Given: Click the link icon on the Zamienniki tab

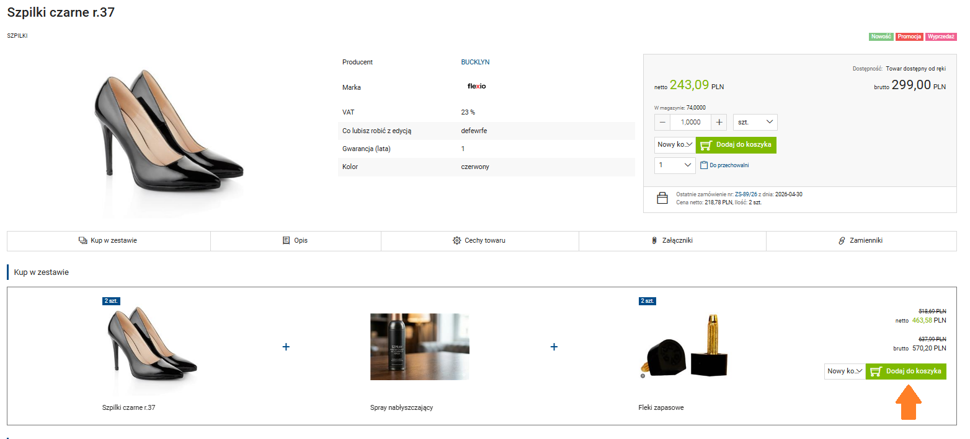Looking at the screenshot, I should pyautogui.click(x=842, y=240).
